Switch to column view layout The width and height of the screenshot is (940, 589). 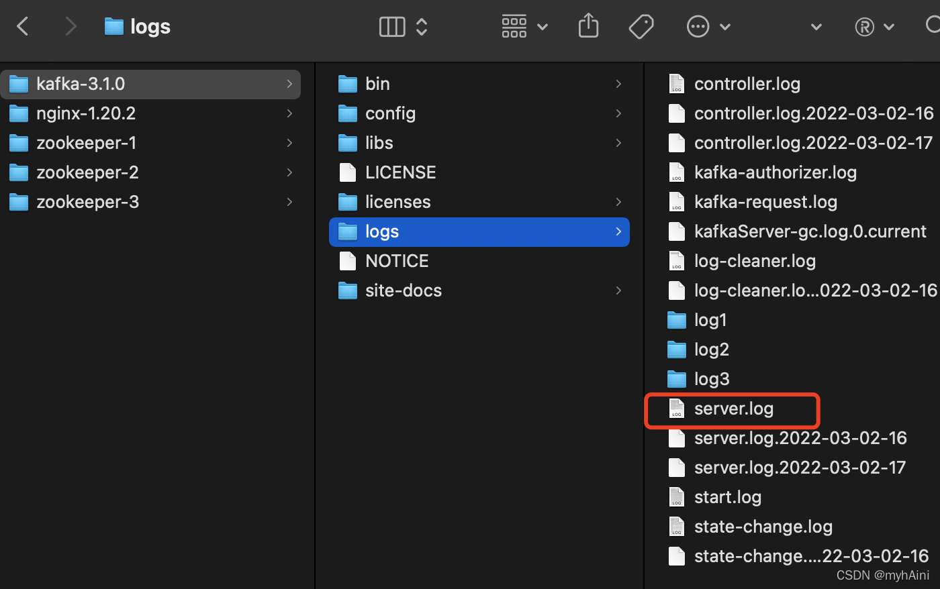tap(392, 27)
